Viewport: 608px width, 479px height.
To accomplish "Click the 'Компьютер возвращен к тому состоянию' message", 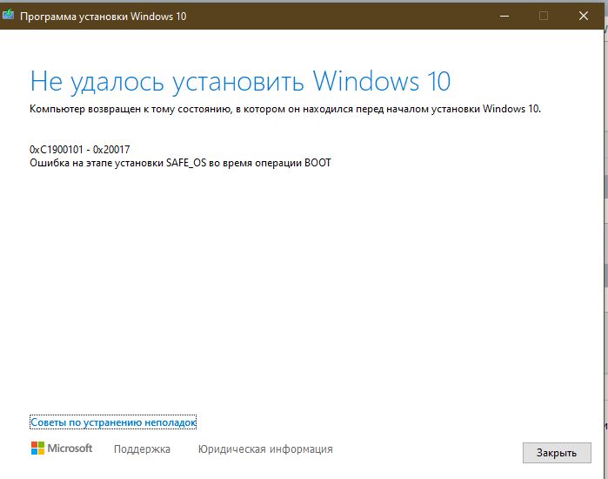I will pos(285,109).
